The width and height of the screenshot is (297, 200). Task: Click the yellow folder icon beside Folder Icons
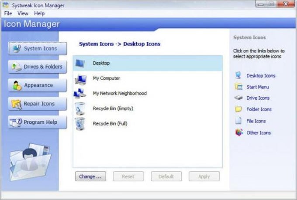coord(238,109)
